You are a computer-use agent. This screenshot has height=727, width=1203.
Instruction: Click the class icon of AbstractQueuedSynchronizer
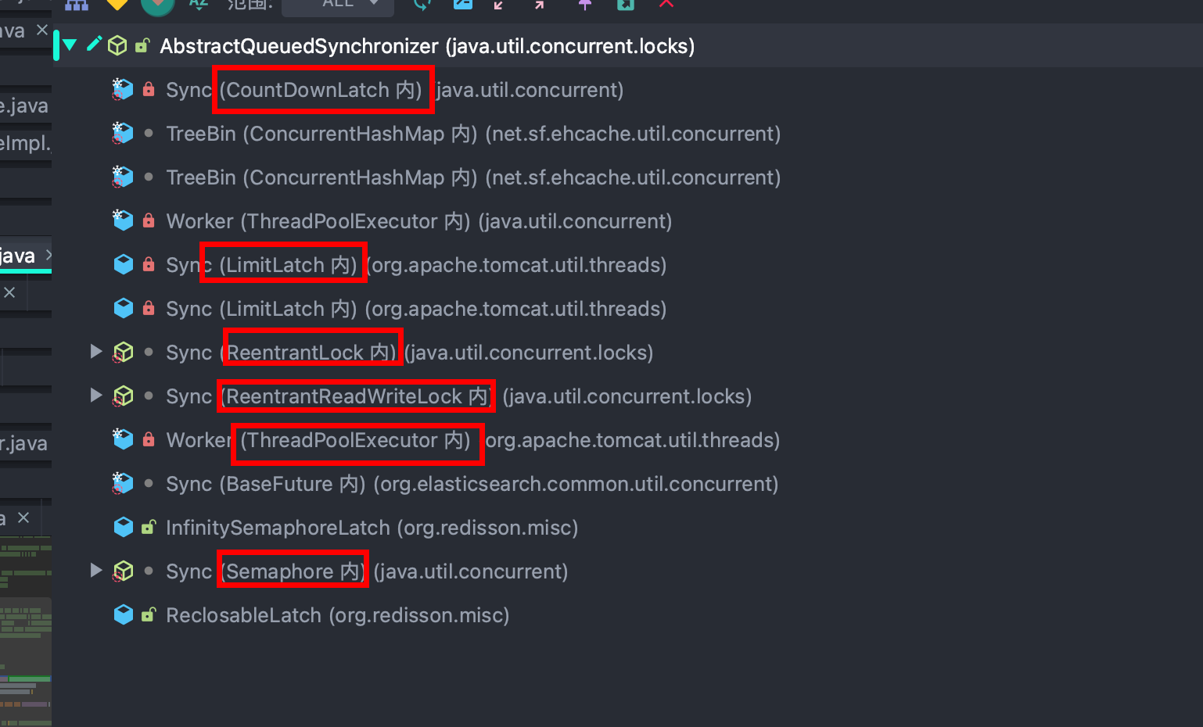[117, 46]
